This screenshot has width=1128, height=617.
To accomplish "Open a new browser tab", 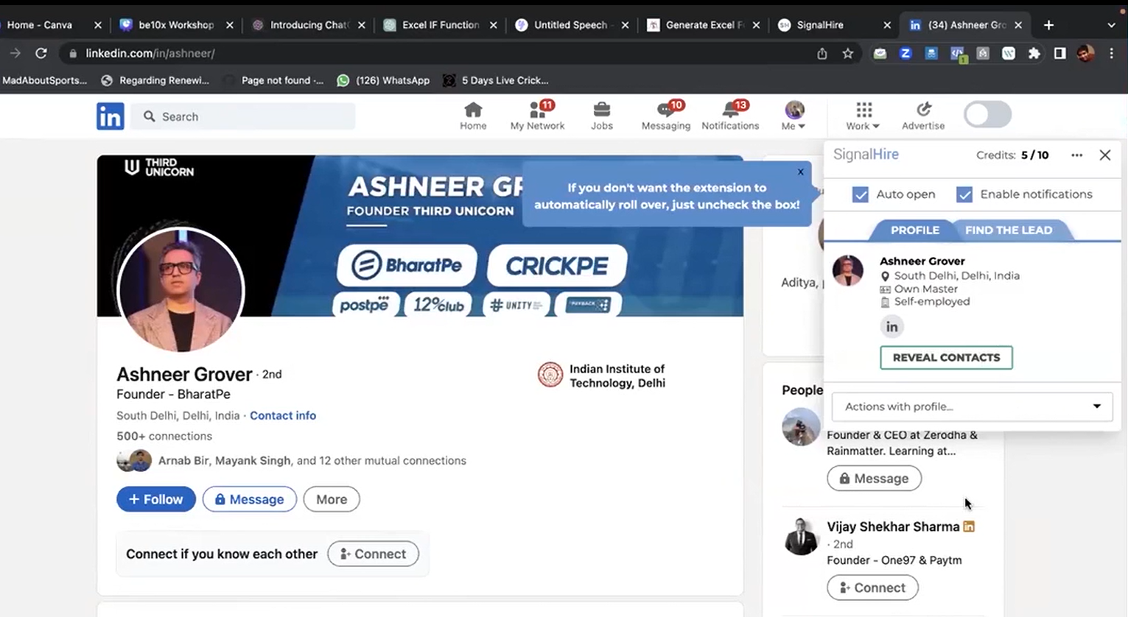I will tap(1048, 25).
